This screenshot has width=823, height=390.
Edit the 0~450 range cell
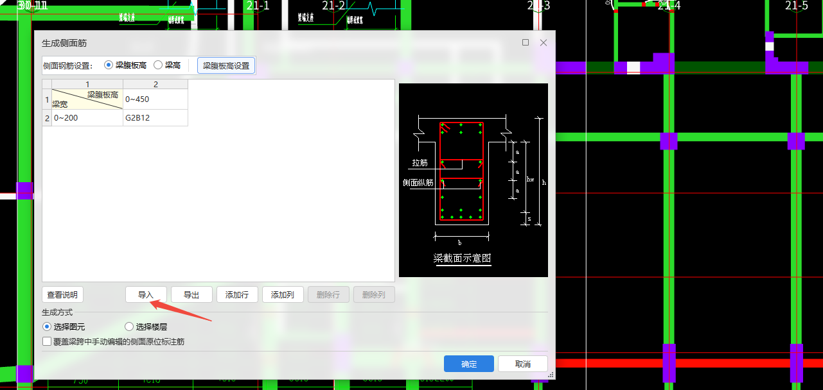pos(155,97)
